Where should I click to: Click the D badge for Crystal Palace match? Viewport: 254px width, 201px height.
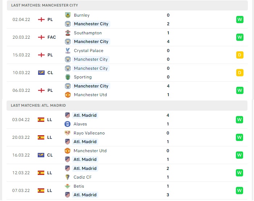[x=240, y=55]
